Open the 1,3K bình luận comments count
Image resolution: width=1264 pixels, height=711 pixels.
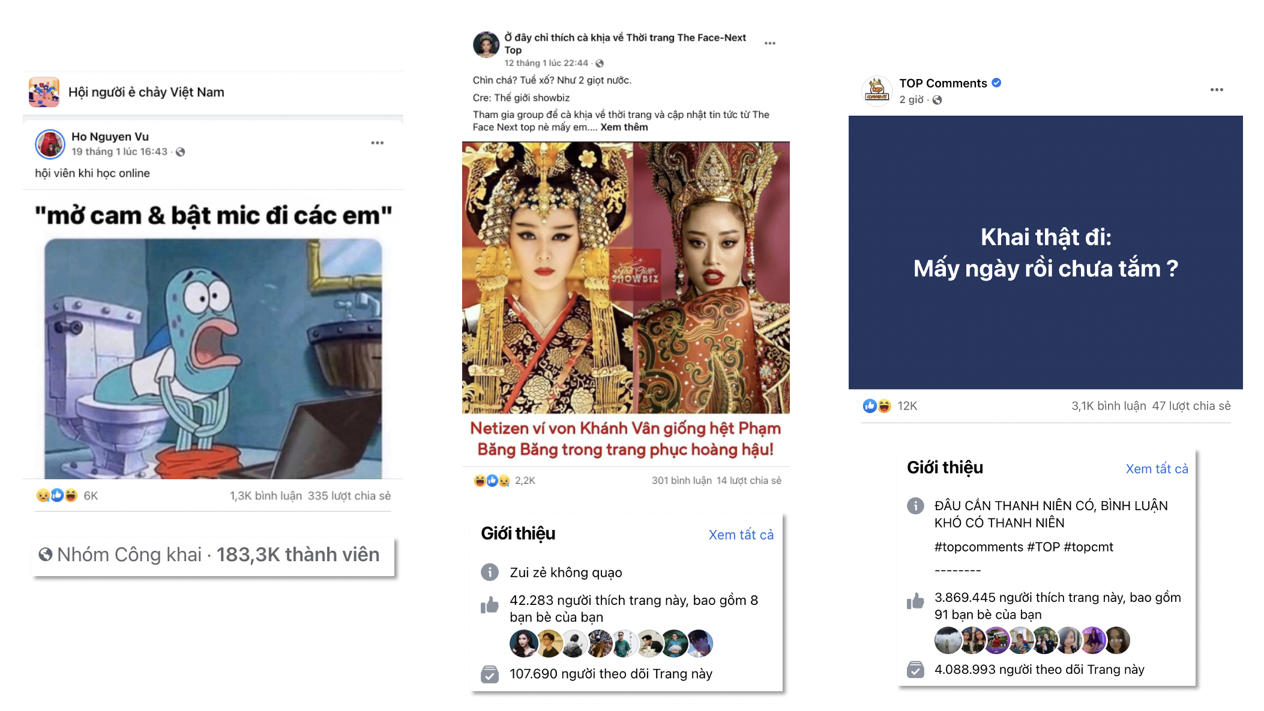point(266,496)
